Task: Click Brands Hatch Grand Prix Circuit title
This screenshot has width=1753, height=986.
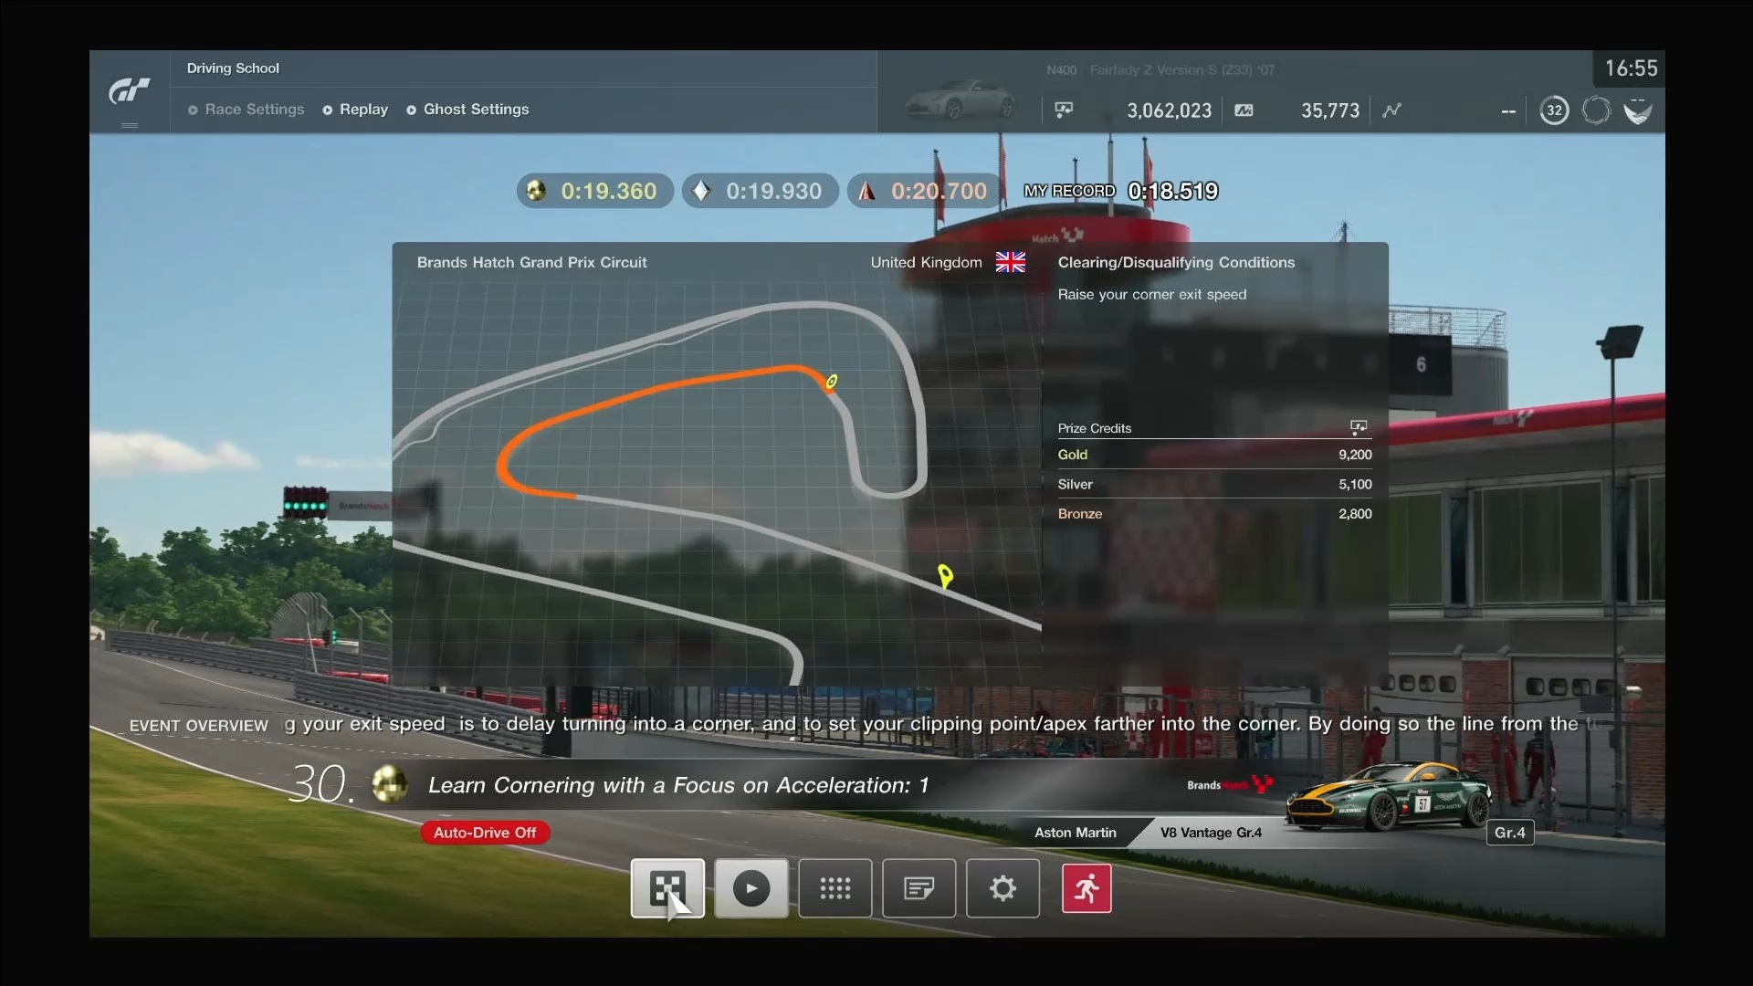Action: pos(531,262)
